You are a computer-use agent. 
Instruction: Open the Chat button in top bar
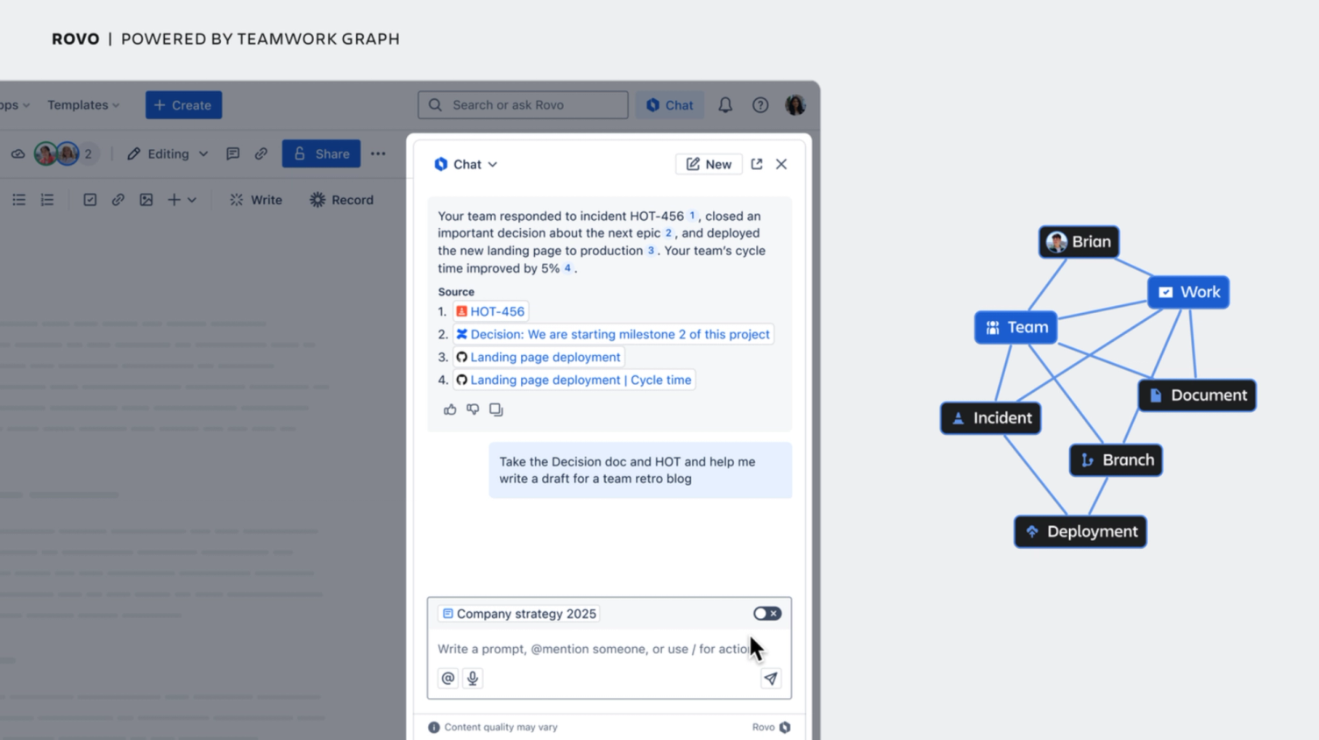tap(669, 105)
